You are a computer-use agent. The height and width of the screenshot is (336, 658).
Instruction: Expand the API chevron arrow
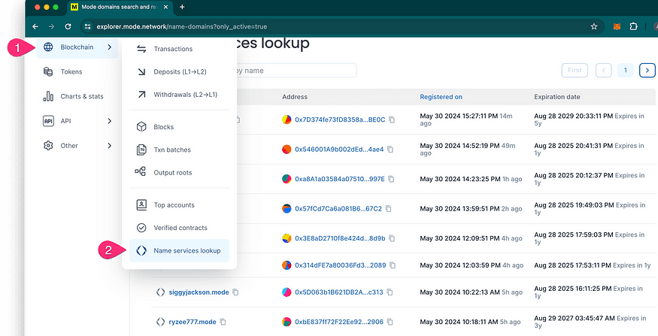(110, 121)
